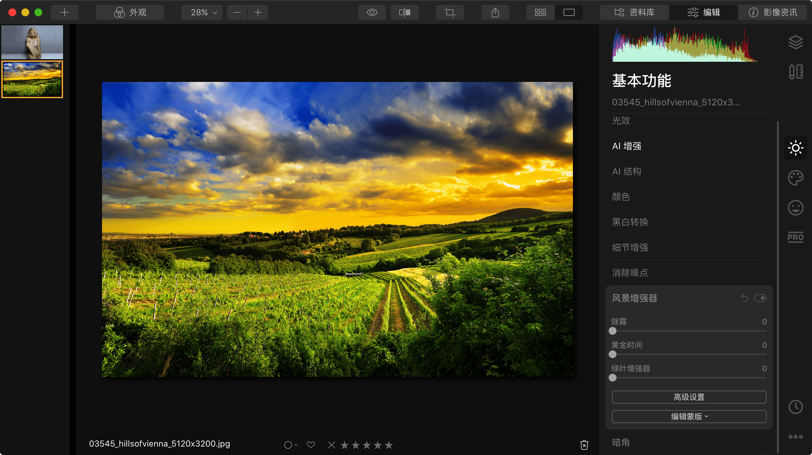
Task: Expand the AI 增强 tool
Action: (x=689, y=146)
